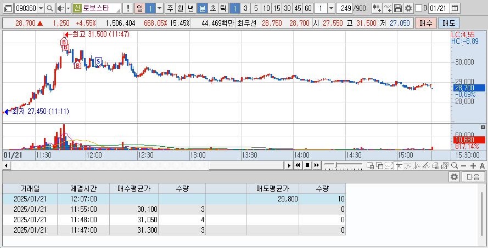Image resolution: width=488 pixels, height=248 pixels.
Task: Click the stop square button
Action: pos(307,165)
